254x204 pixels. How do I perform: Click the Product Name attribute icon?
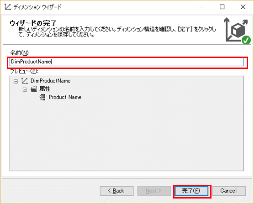click(x=42, y=97)
